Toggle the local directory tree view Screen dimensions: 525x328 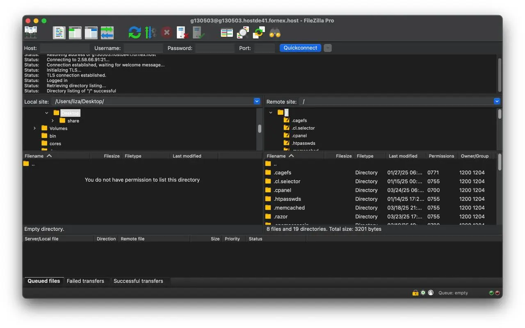[x=75, y=32]
